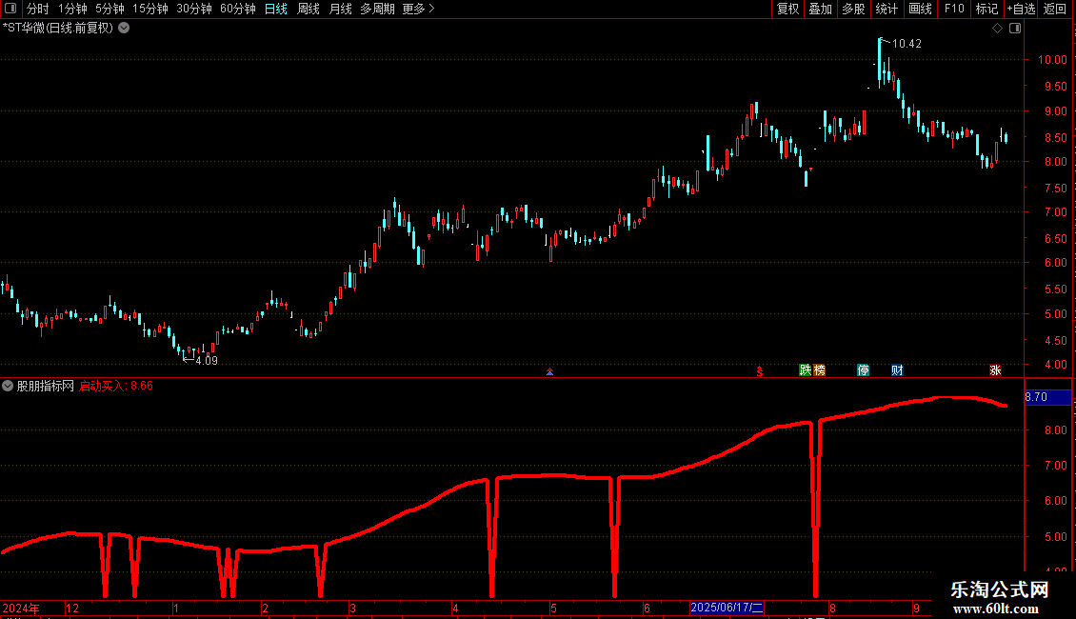Switch to 月线 monthly chart

click(x=340, y=9)
